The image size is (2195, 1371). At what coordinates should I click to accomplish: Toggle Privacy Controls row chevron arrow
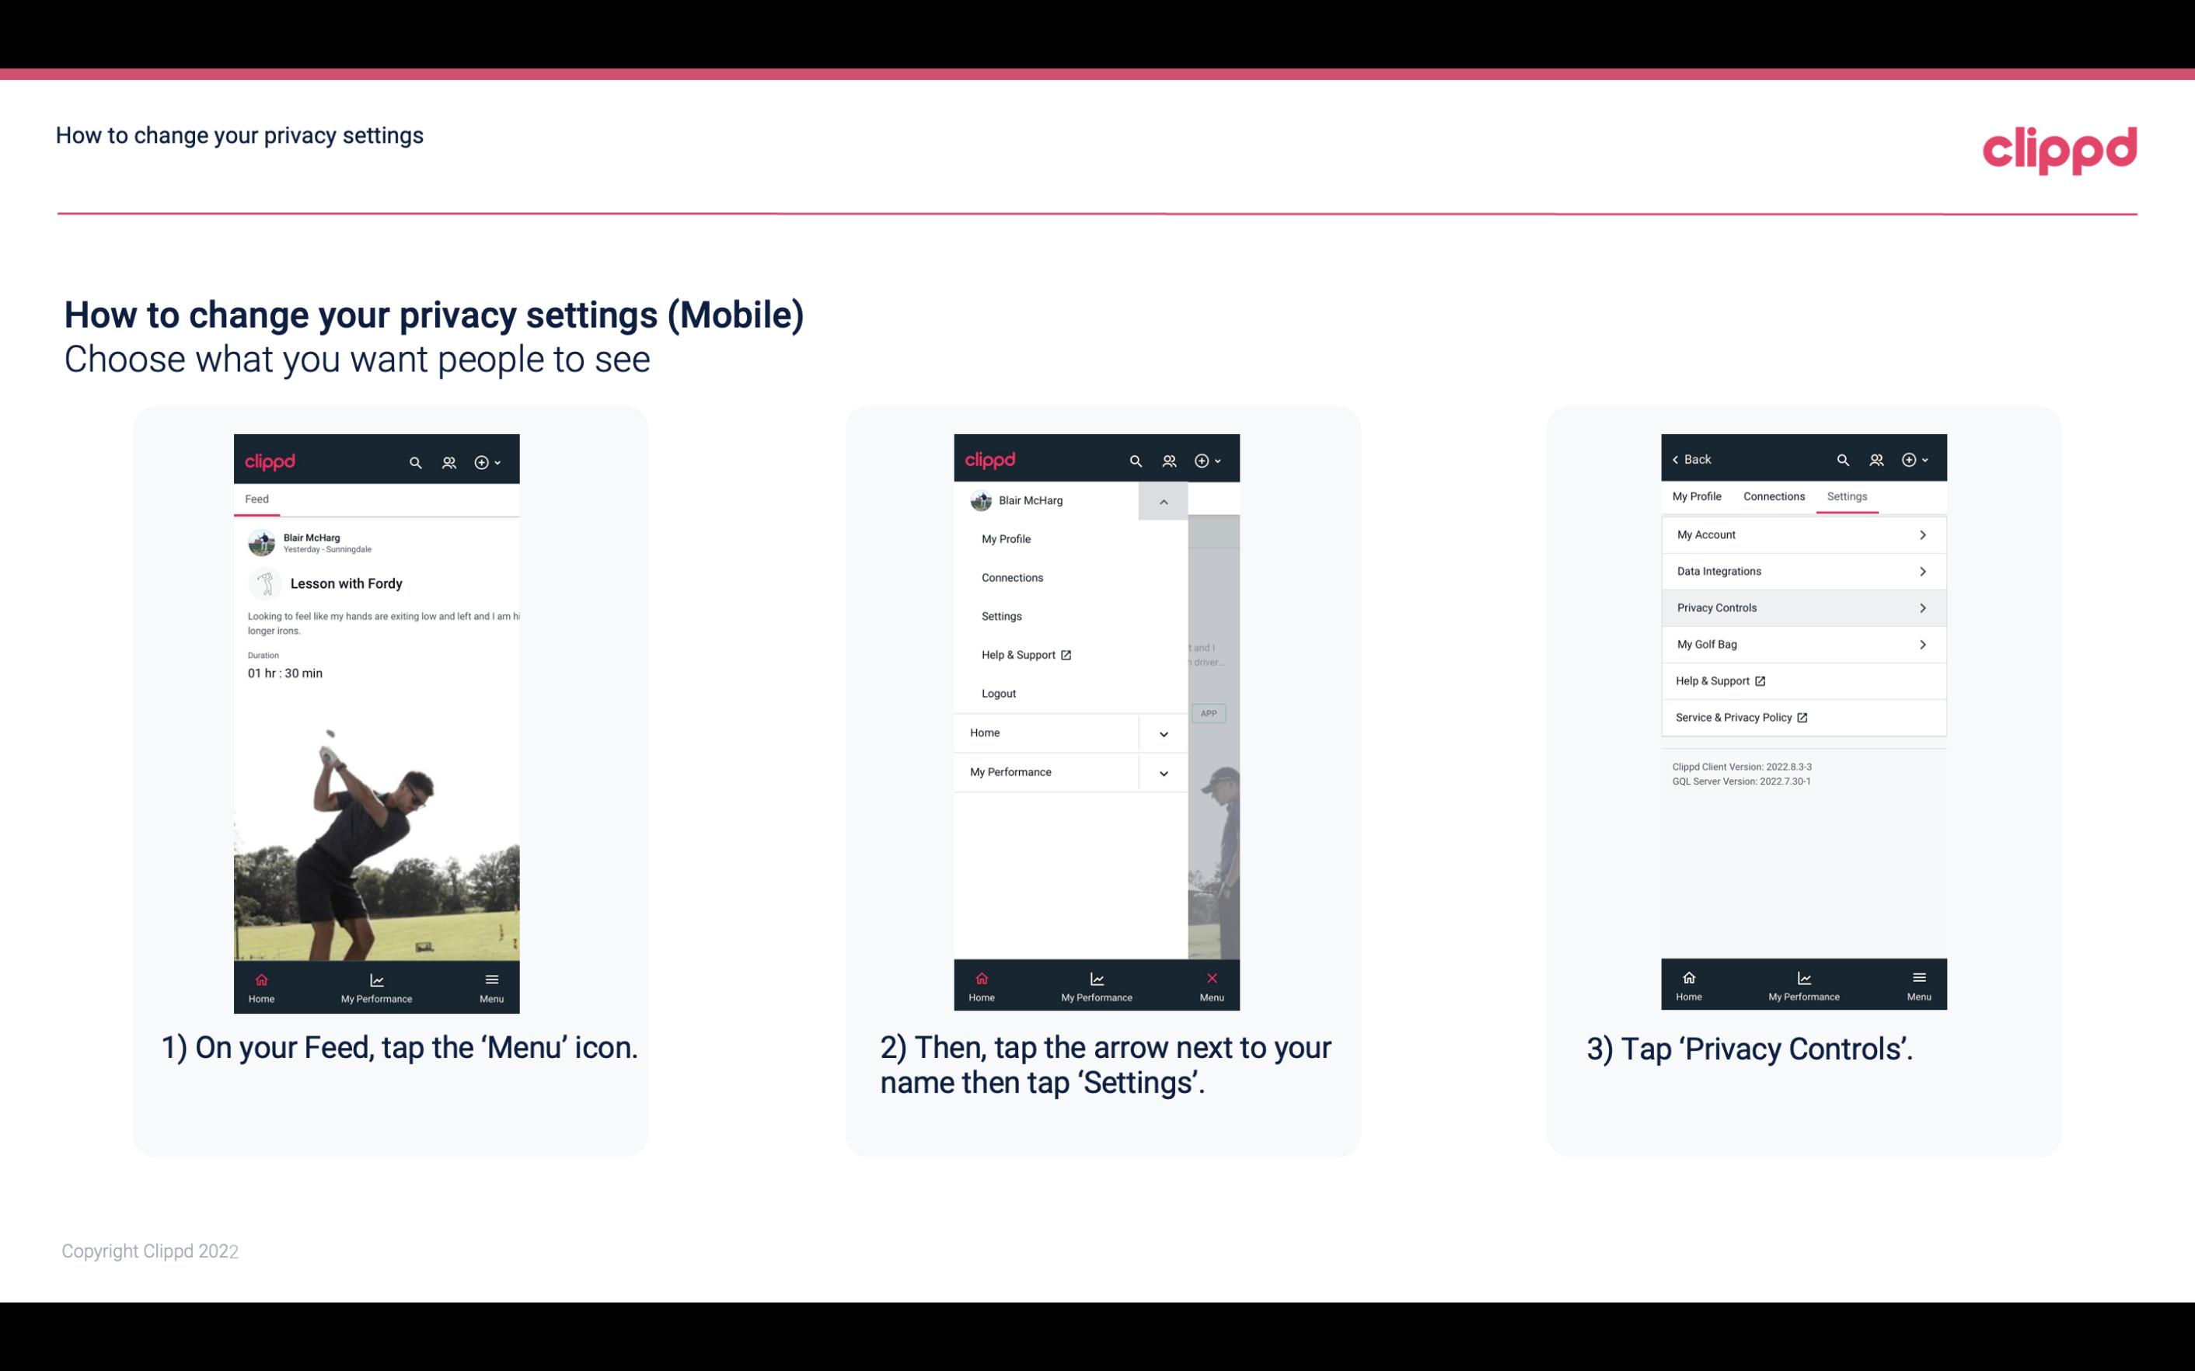1923,607
